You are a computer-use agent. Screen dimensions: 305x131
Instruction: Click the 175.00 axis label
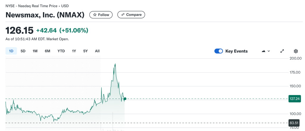(x=295, y=72)
